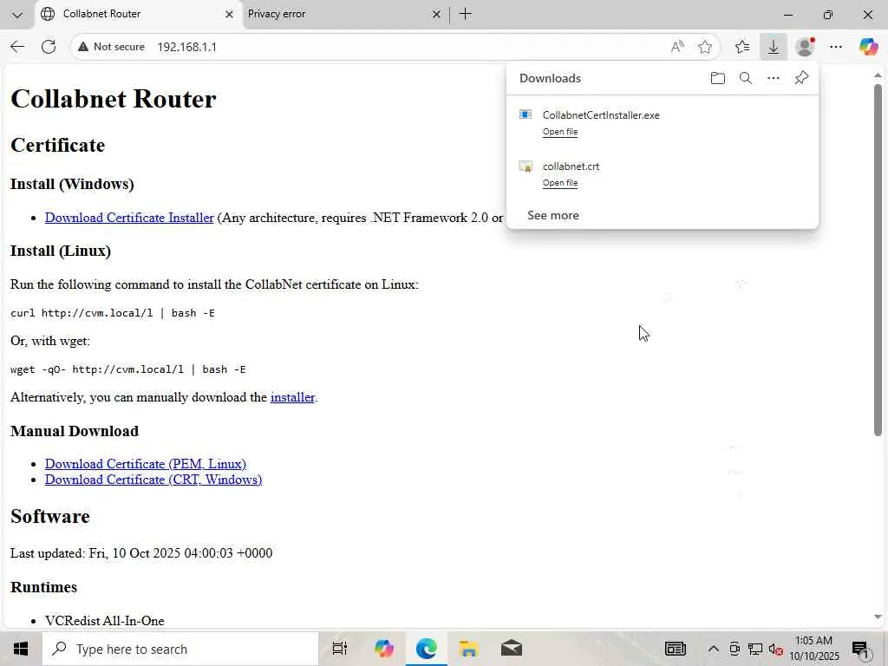Click the muted volume tray icon
The image size is (888, 666).
pyautogui.click(x=775, y=649)
